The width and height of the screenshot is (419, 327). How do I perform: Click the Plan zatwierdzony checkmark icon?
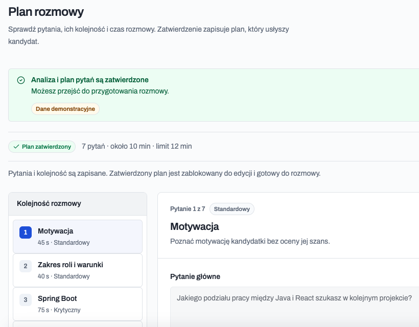[x=16, y=147]
